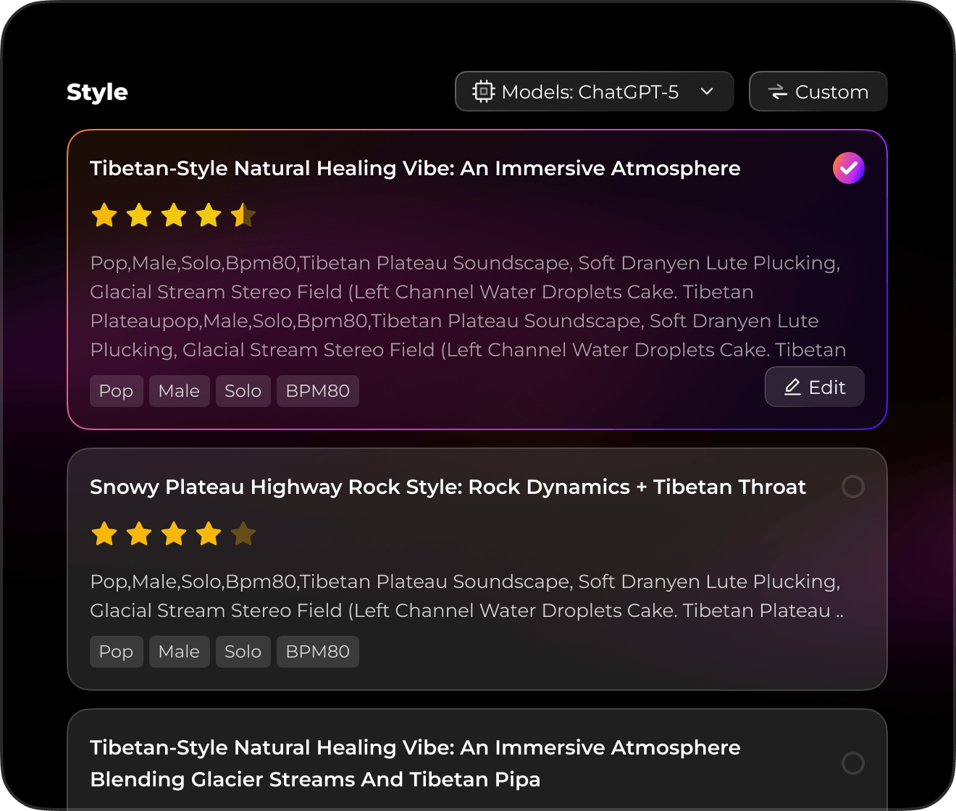
Task: Set rating with fourth star in first card
Action: (209, 215)
